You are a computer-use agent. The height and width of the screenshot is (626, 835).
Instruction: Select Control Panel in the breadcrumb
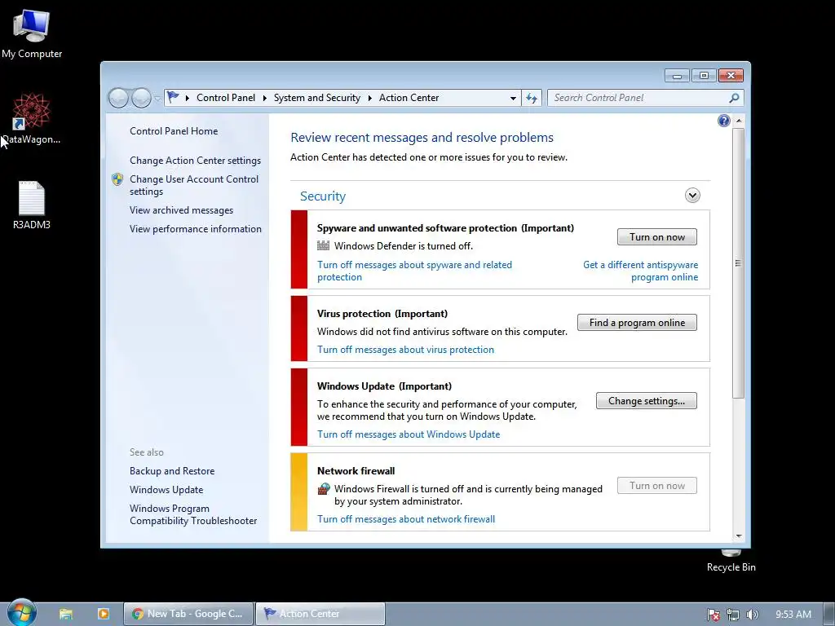[x=226, y=98]
